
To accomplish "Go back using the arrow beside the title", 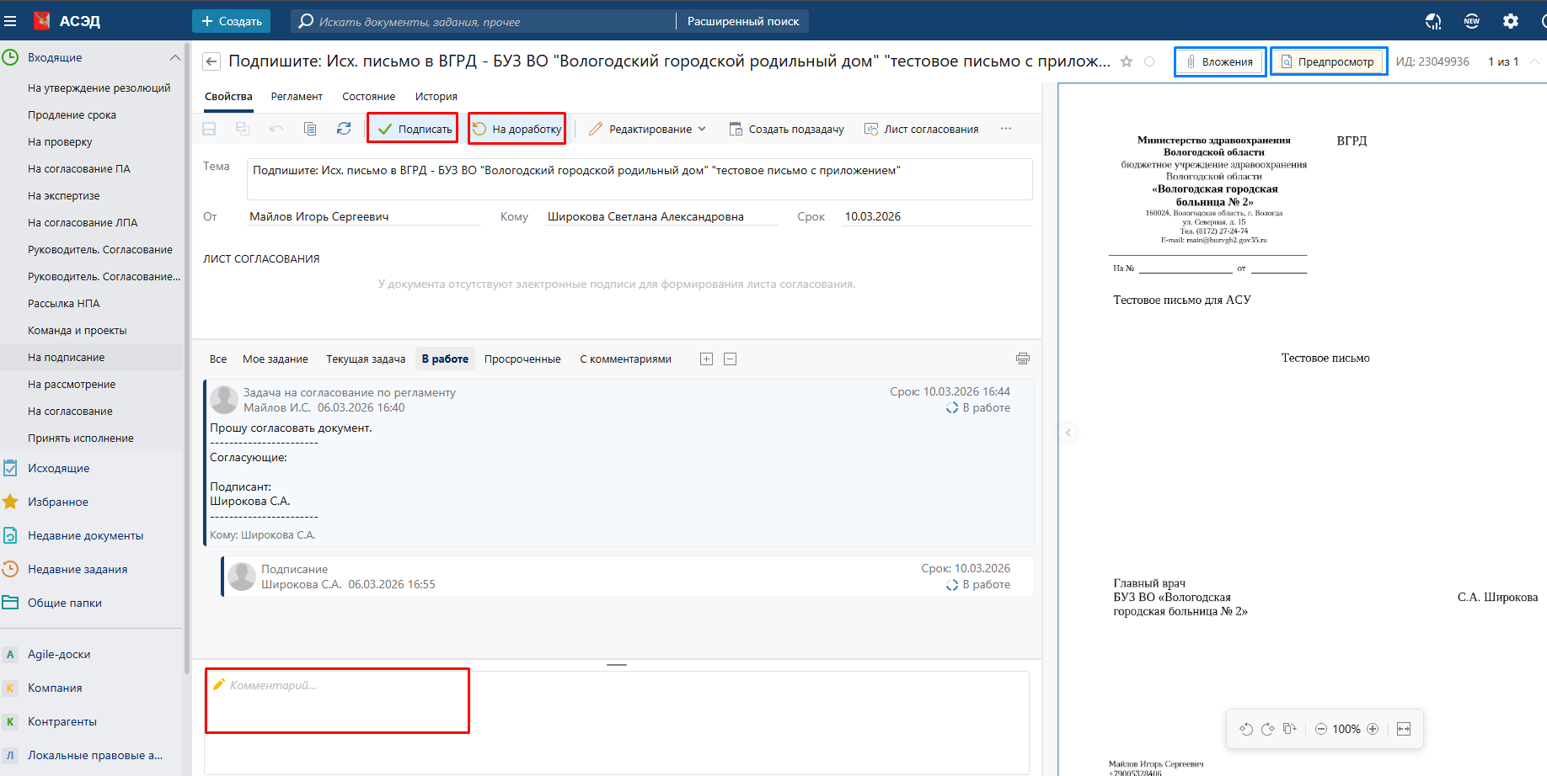I will coord(211,61).
